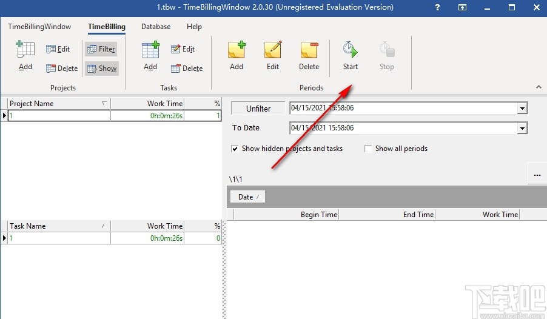
Task: Click the project row indicator arrow
Action: (x=4, y=115)
